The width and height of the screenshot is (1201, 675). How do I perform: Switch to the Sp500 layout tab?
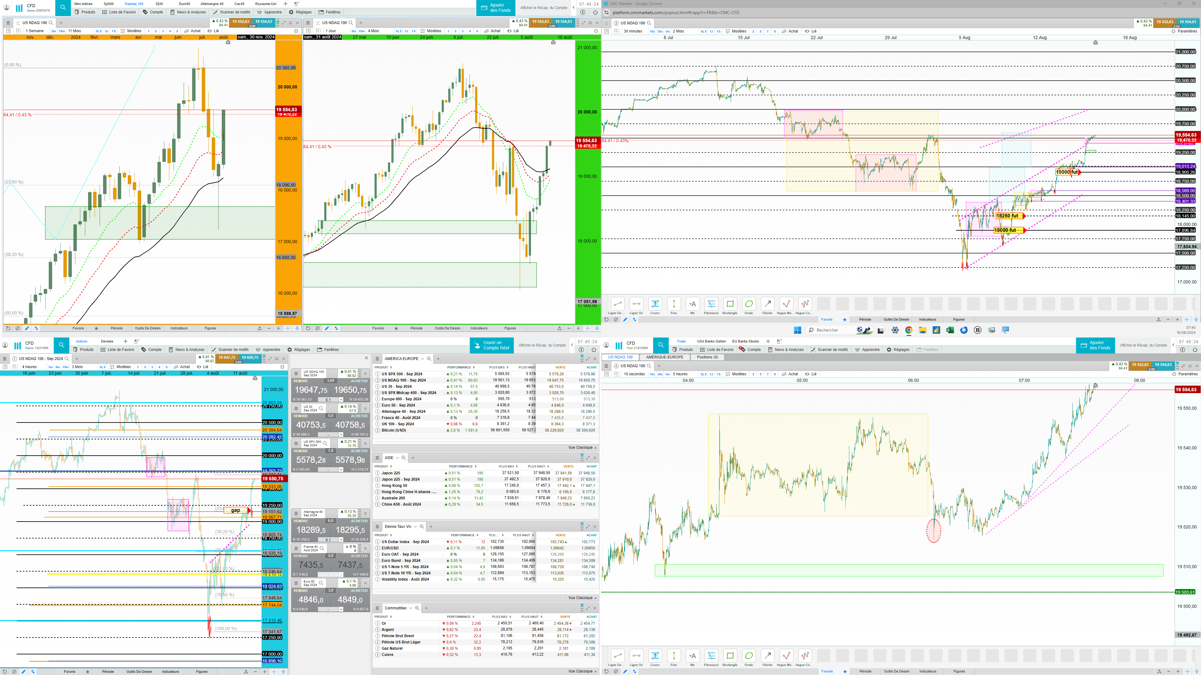109,4
